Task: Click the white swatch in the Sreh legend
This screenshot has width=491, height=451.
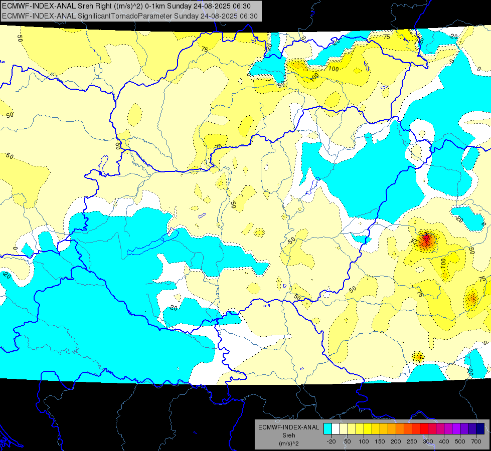Action: (x=336, y=428)
